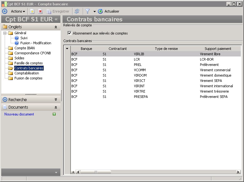Click the red delete icon in toolbar
Image resolution: width=244 pixels, height=182 pixels.
point(40,11)
